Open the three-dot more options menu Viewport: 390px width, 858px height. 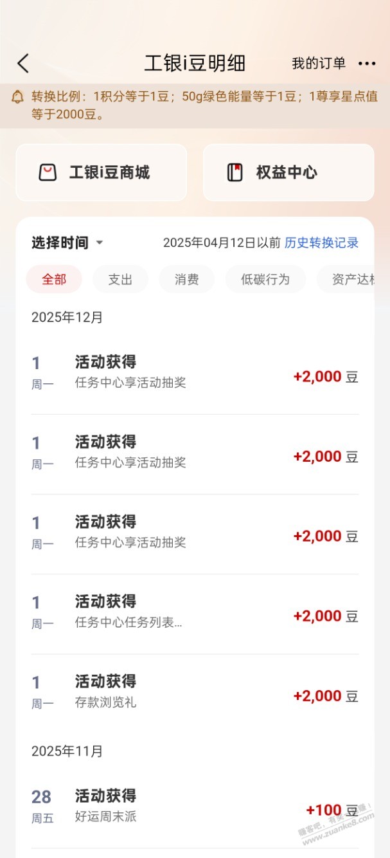pos(367,63)
